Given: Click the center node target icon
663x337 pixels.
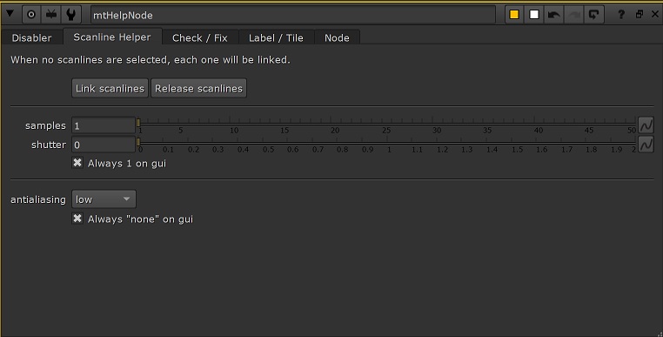Looking at the screenshot, I should click(30, 15).
